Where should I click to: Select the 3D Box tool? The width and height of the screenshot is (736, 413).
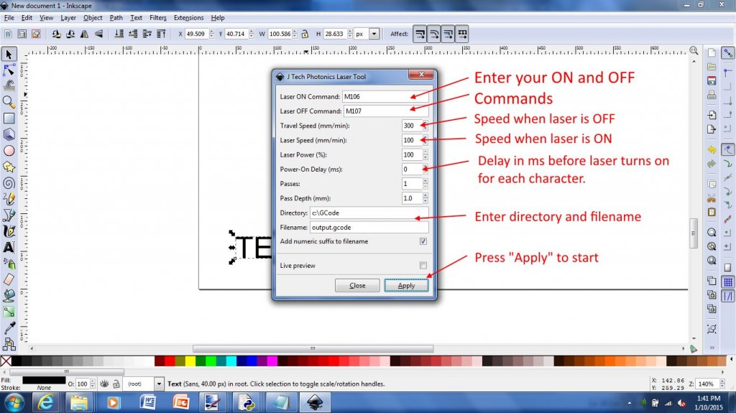9,134
